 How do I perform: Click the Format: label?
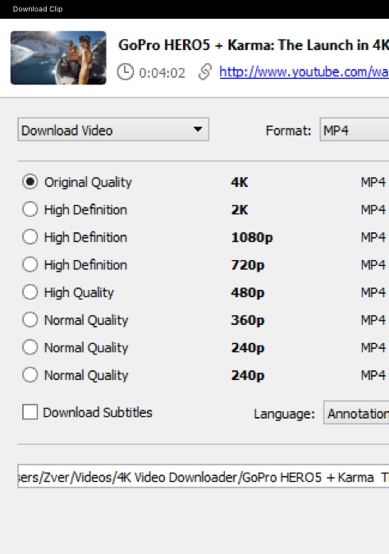288,130
